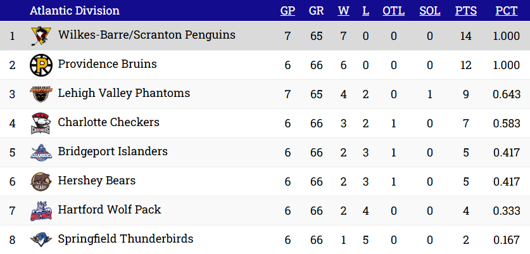This screenshot has height=254, width=530.
Task: Sort by the GR column header
Action: tap(317, 11)
